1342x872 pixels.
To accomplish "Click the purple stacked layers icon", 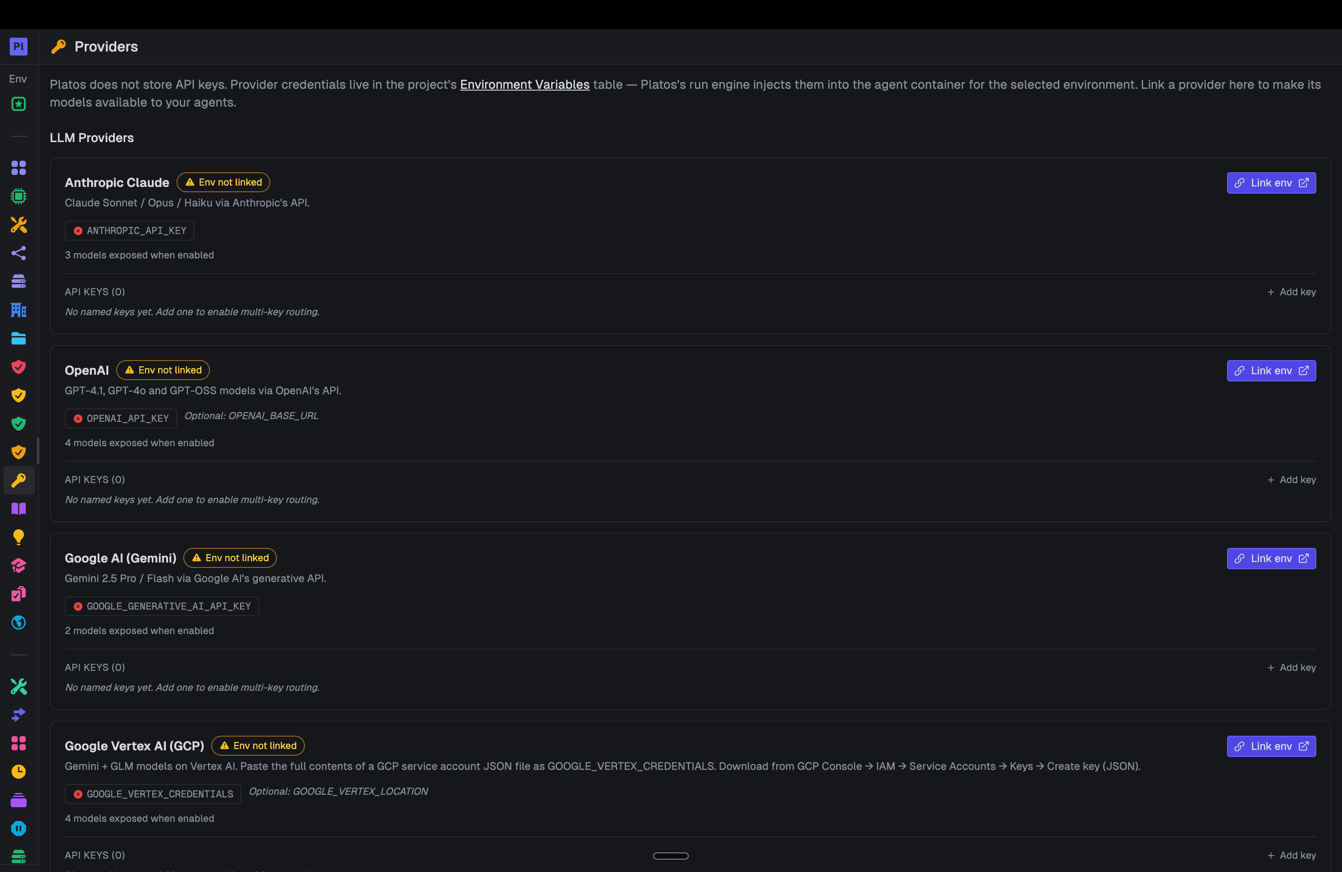I will coord(19,801).
